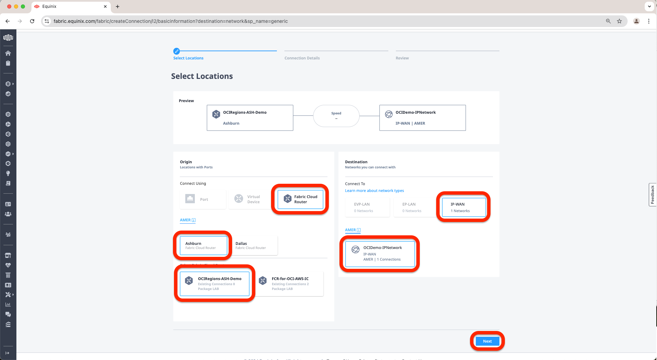Open the lightbulb icon in the sidebar

point(8,174)
